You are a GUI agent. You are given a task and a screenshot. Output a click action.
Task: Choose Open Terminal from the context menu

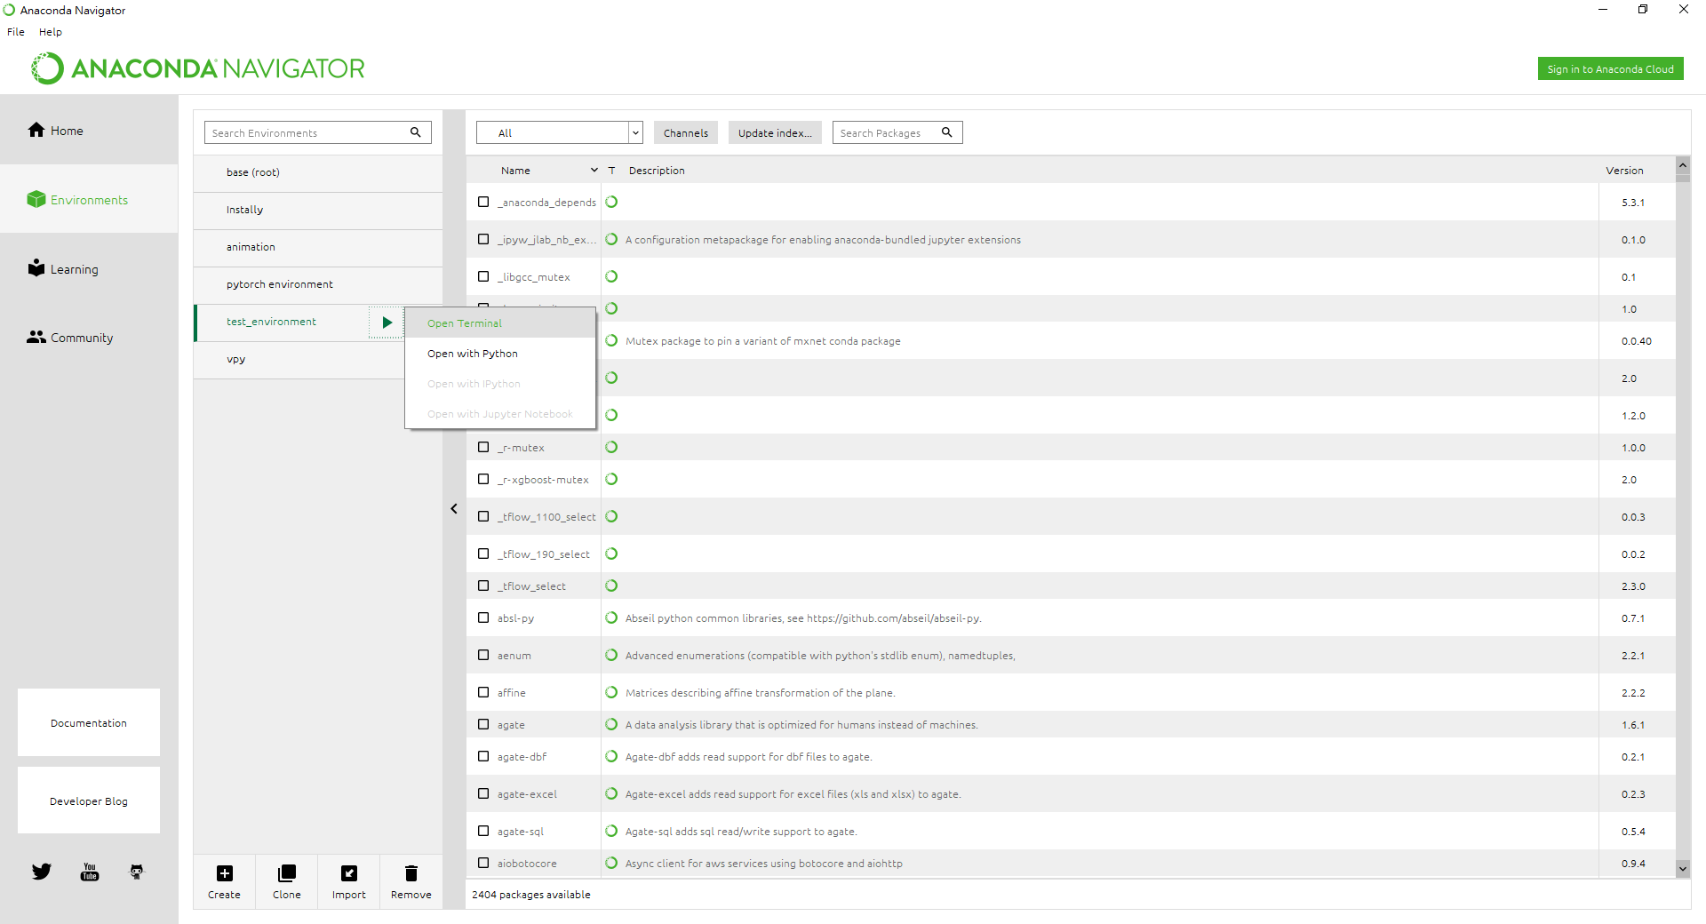[465, 323]
